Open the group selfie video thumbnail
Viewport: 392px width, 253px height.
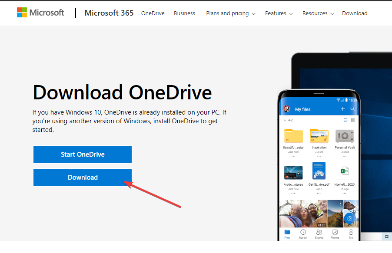pos(303,214)
